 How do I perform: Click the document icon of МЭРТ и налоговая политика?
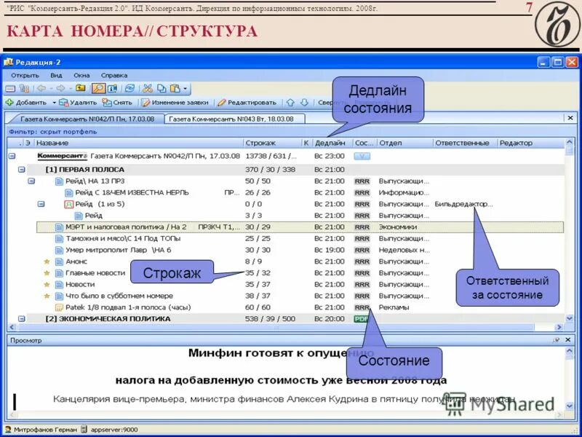point(59,227)
